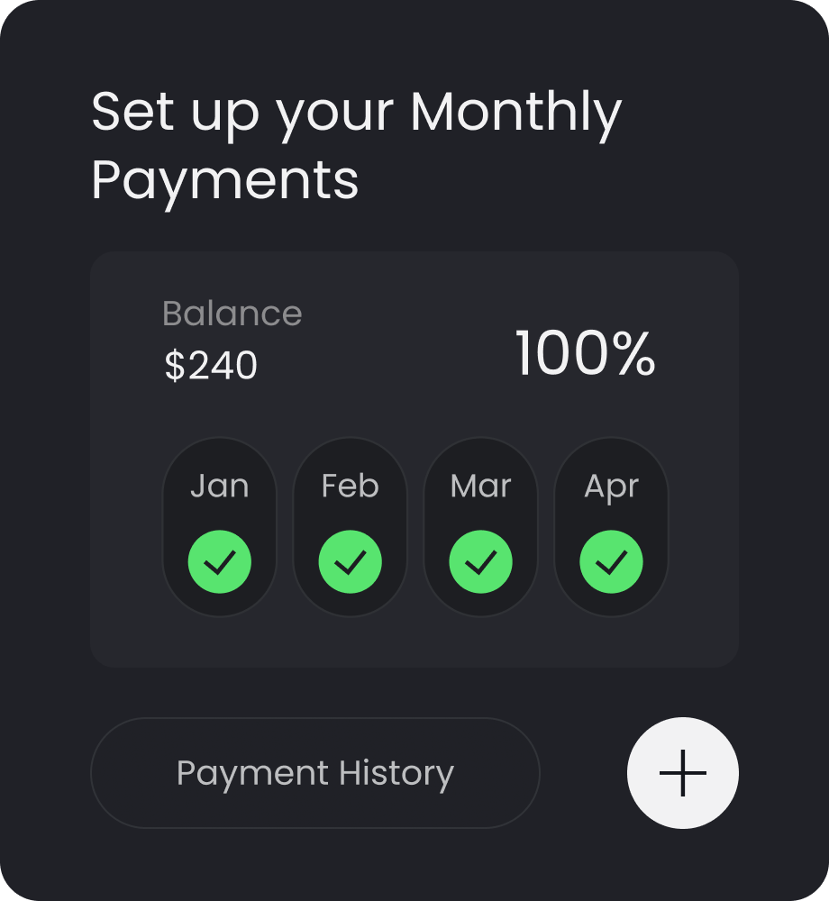Click the word History on the button
Screen dimensions: 829x901
396,773
